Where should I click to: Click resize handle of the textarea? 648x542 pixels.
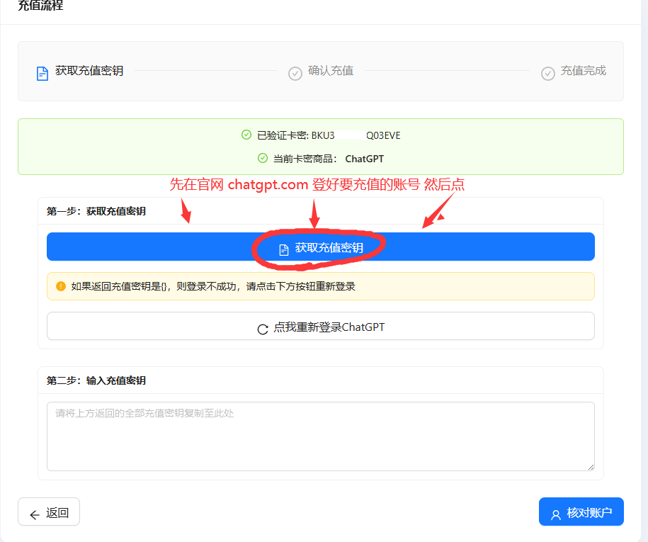pyautogui.click(x=591, y=467)
